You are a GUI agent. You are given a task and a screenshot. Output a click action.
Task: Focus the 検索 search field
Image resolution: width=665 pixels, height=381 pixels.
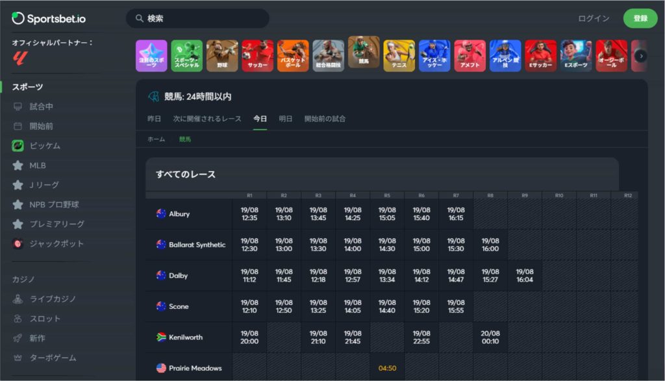click(197, 18)
